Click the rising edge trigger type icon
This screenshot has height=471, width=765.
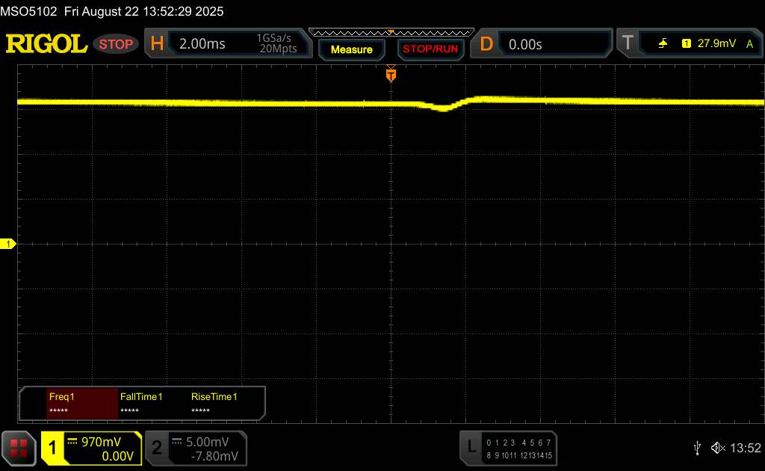(663, 44)
